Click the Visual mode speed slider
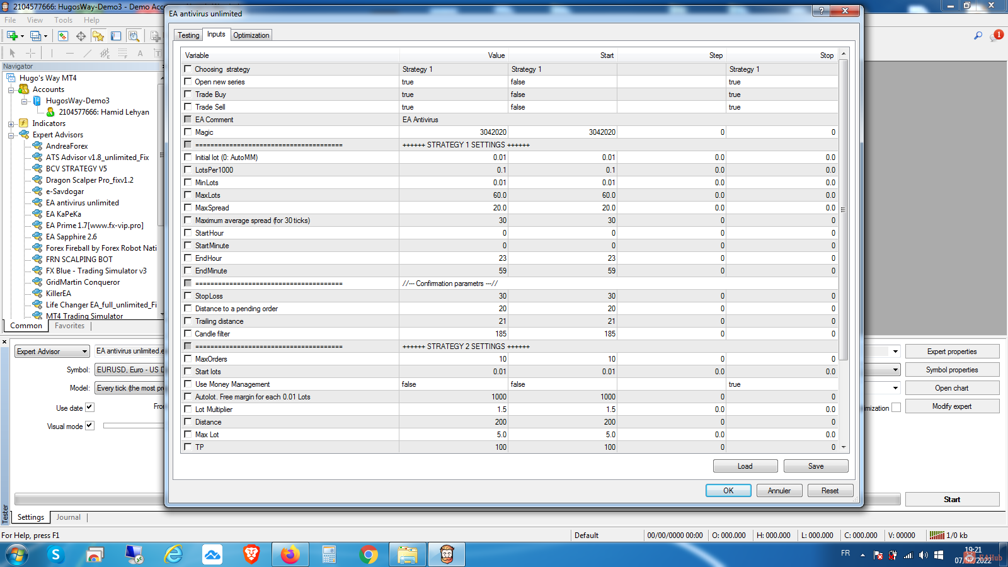This screenshot has width=1008, height=567. (x=133, y=426)
